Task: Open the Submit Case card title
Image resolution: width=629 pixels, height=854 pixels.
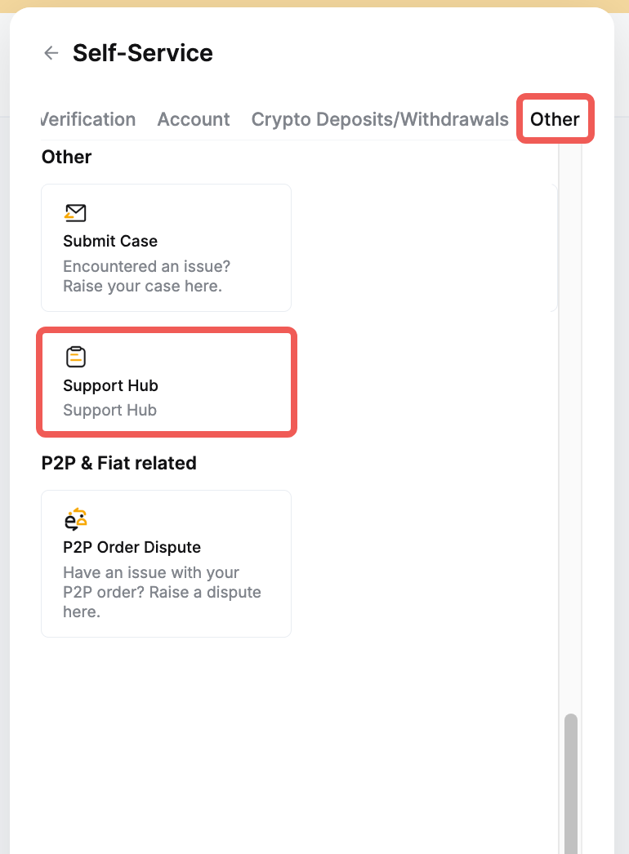Action: (110, 241)
